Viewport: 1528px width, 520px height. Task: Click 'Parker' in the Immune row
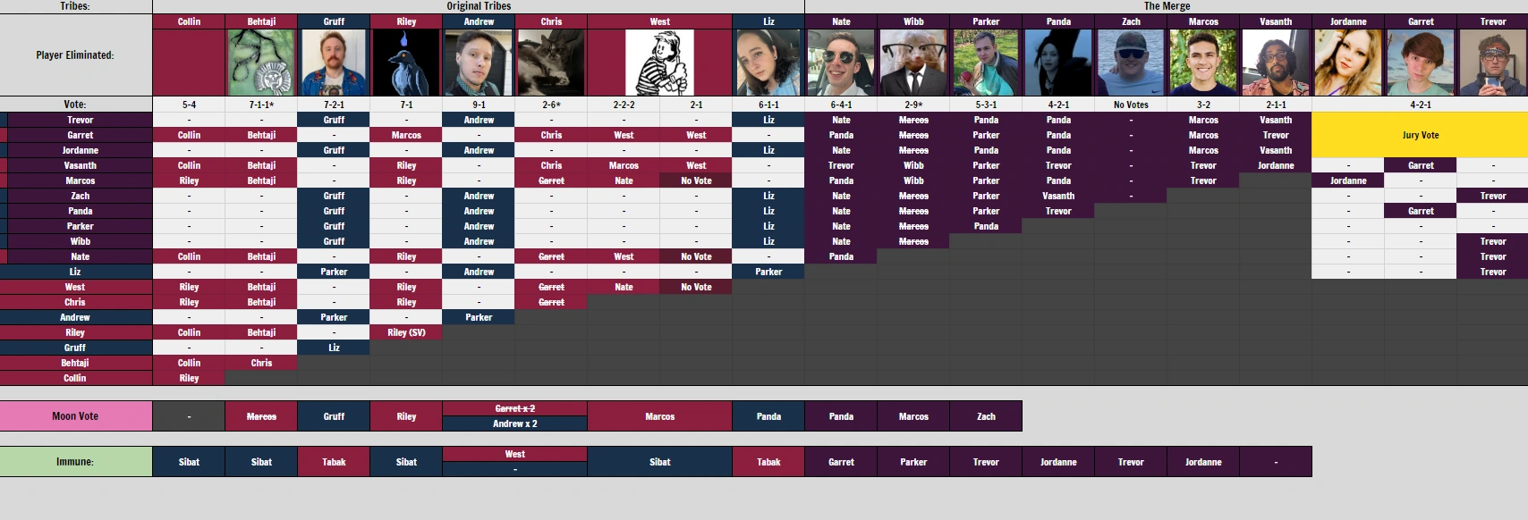913,462
